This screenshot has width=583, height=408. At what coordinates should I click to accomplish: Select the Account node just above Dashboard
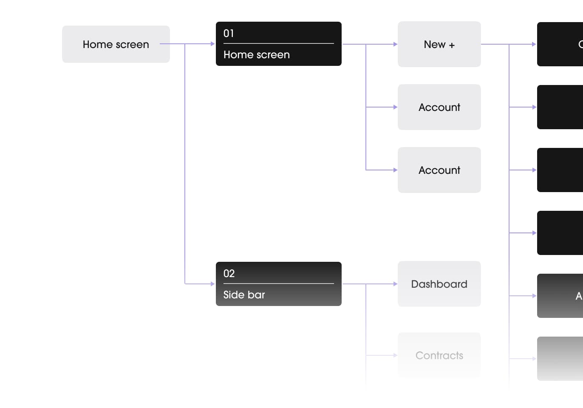point(439,170)
